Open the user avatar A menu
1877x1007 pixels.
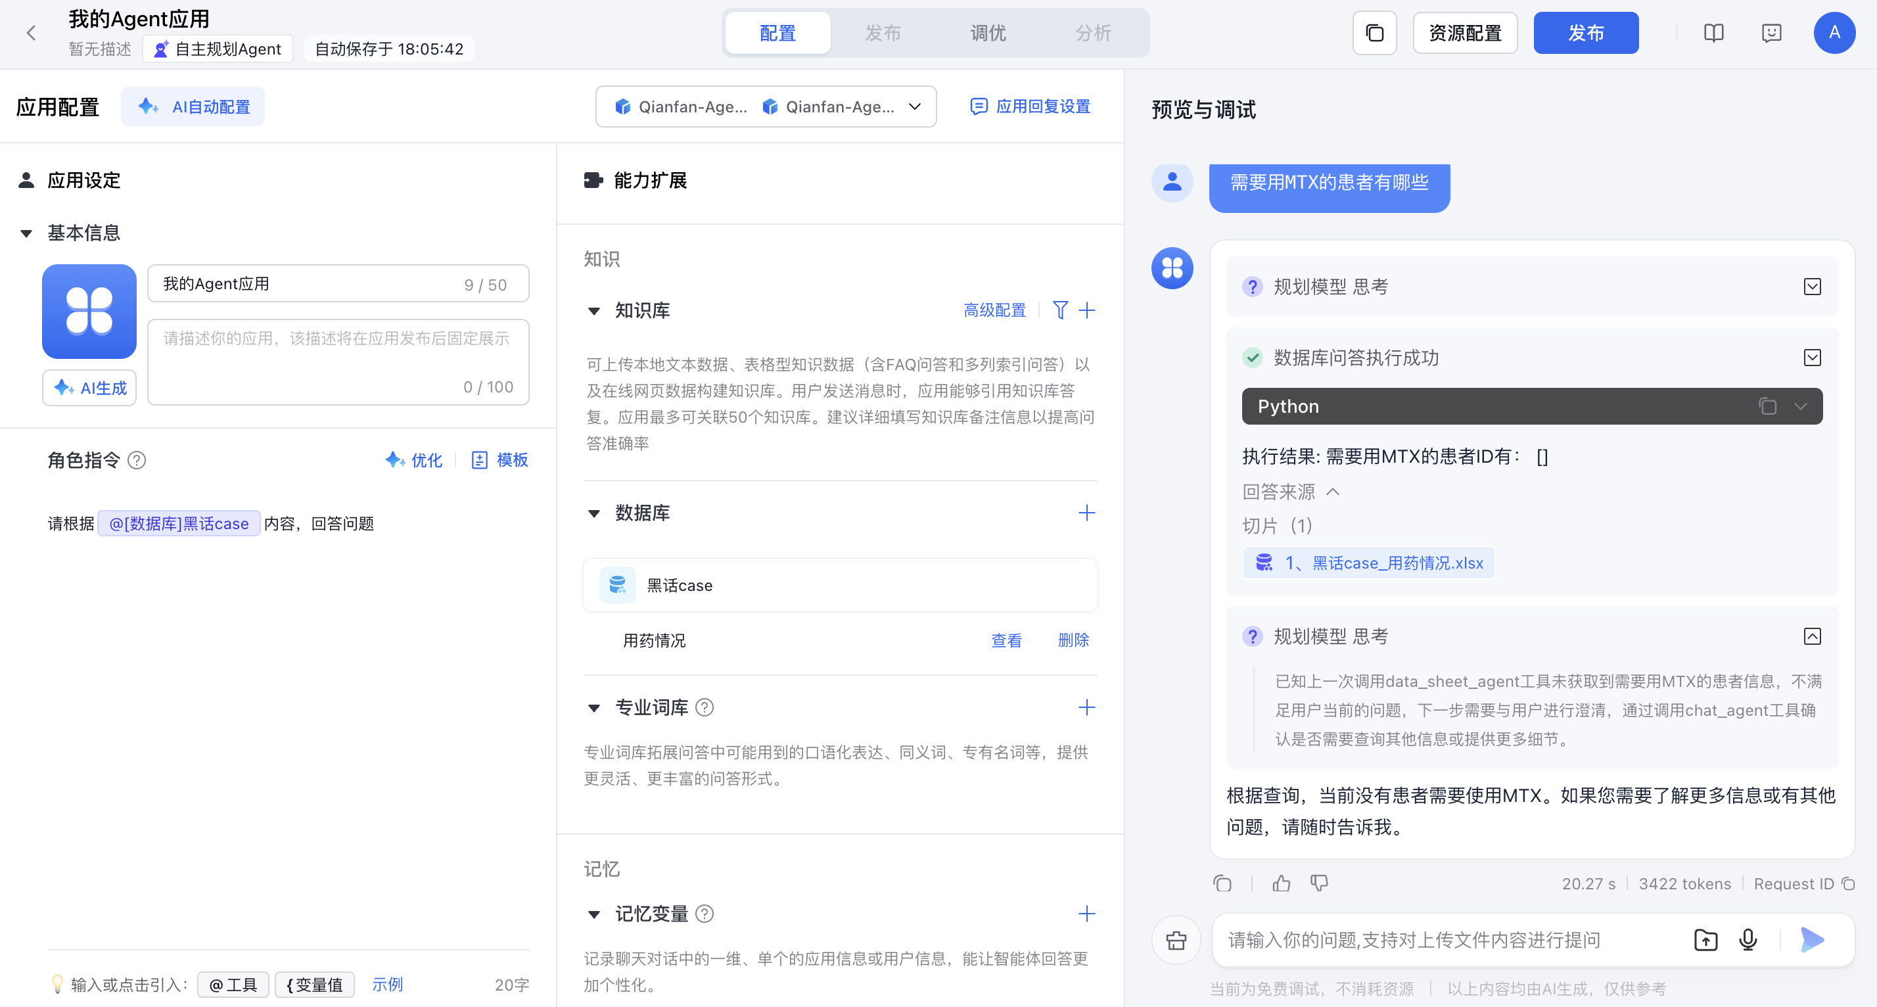(x=1834, y=33)
